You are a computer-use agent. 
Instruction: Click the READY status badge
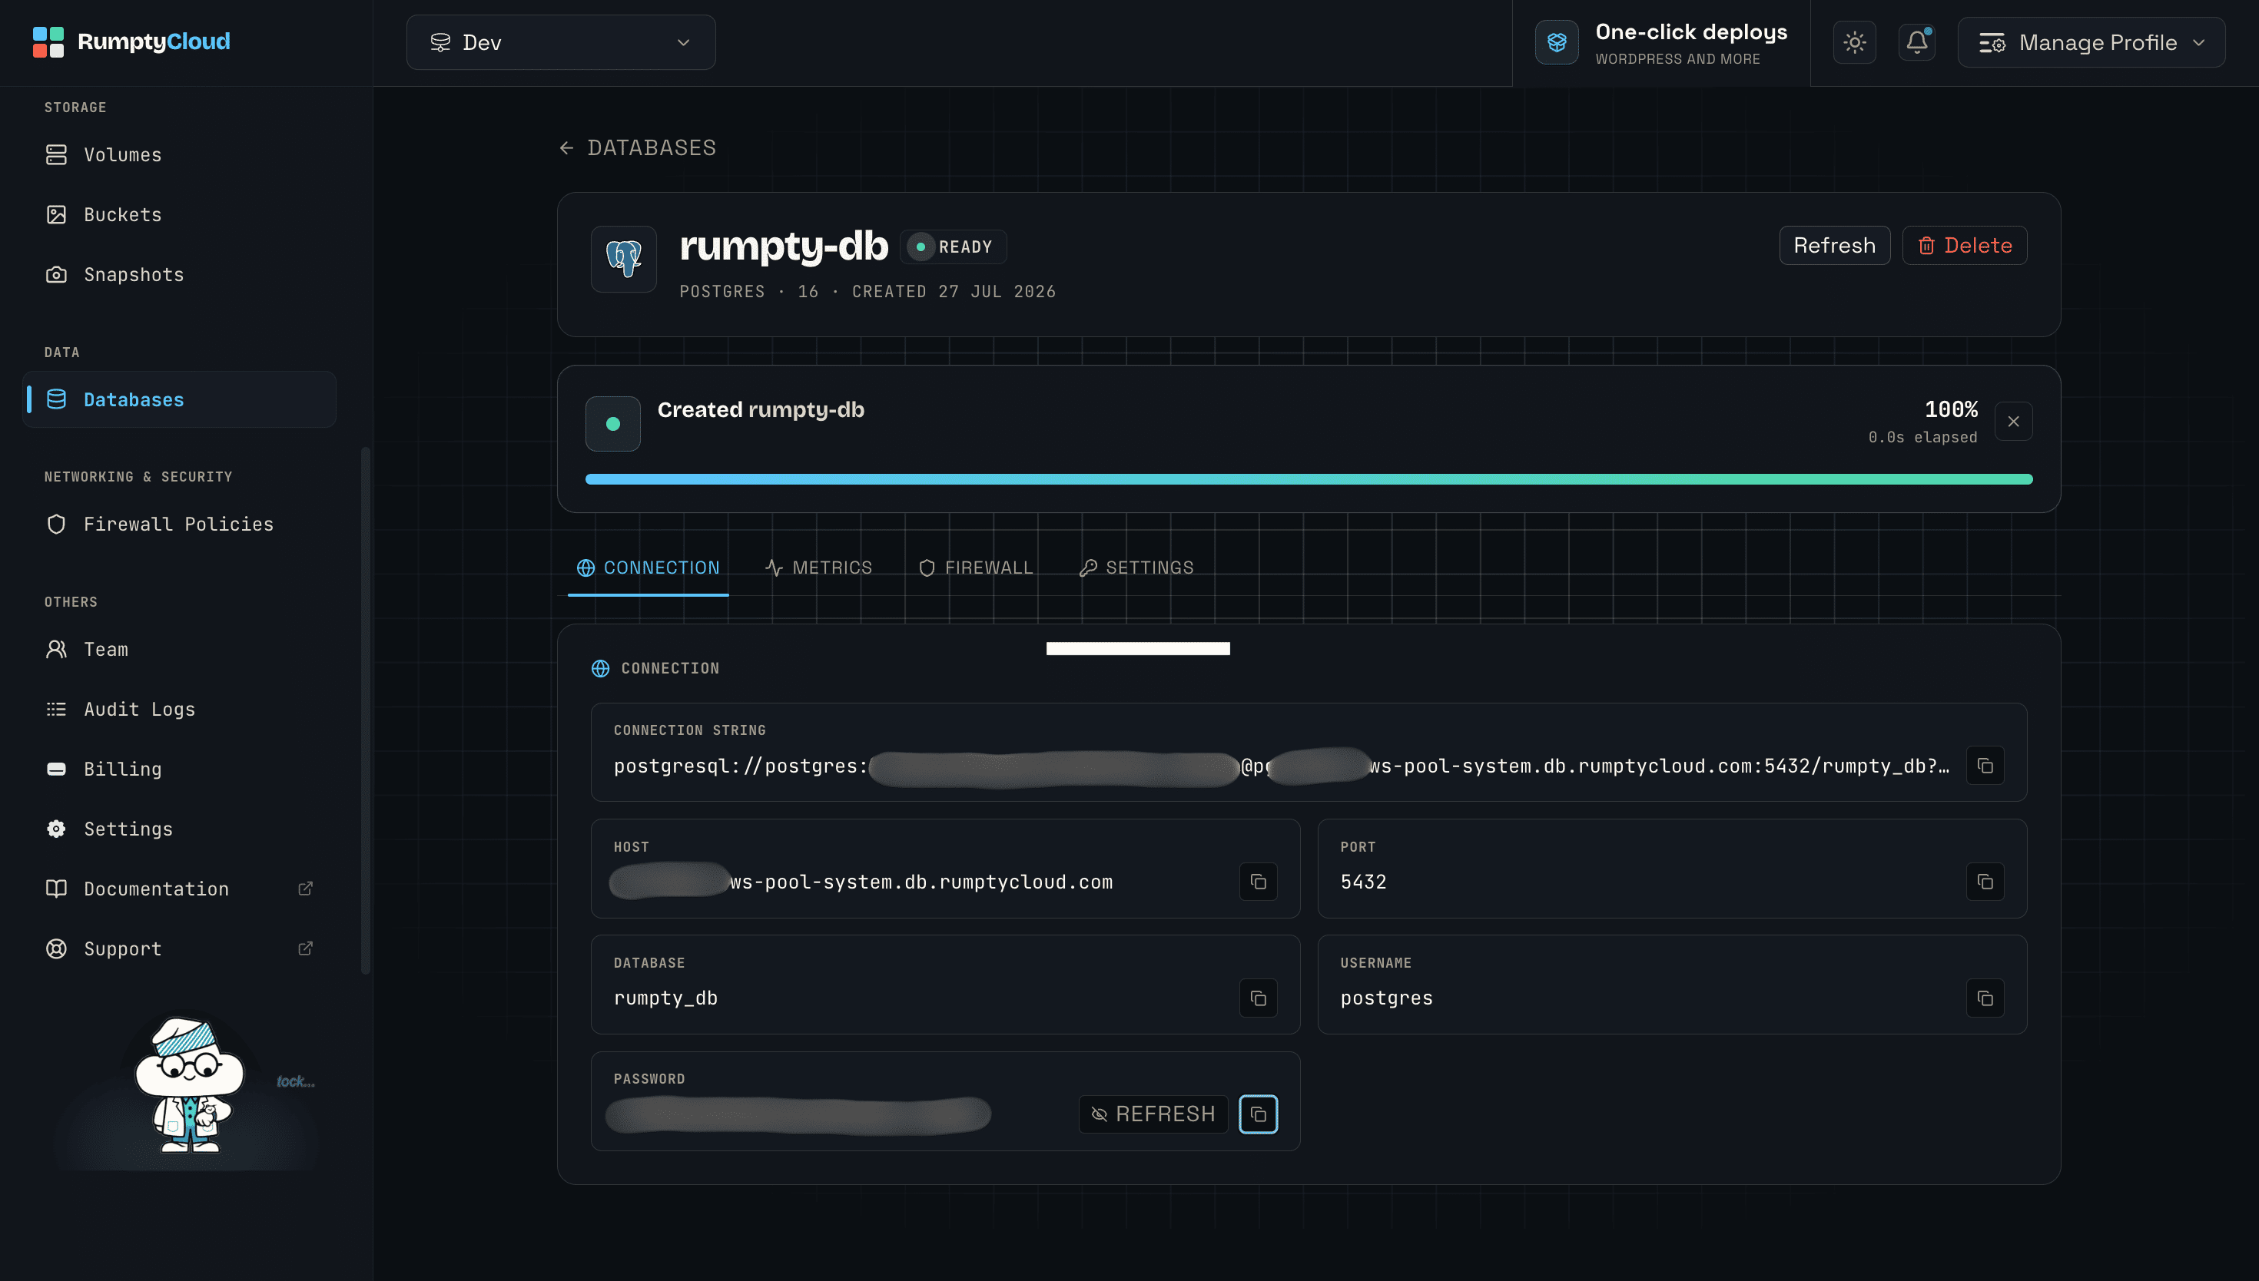[x=953, y=247]
